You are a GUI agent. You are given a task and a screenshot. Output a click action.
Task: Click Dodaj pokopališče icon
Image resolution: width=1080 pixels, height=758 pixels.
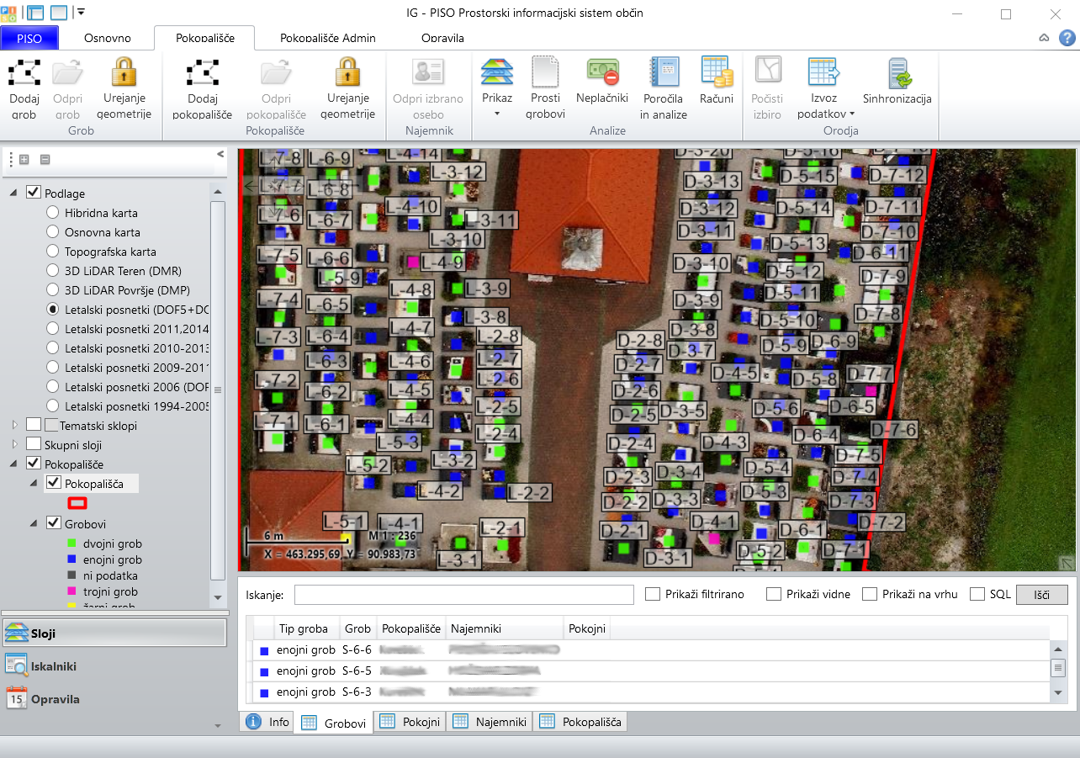[x=203, y=72]
